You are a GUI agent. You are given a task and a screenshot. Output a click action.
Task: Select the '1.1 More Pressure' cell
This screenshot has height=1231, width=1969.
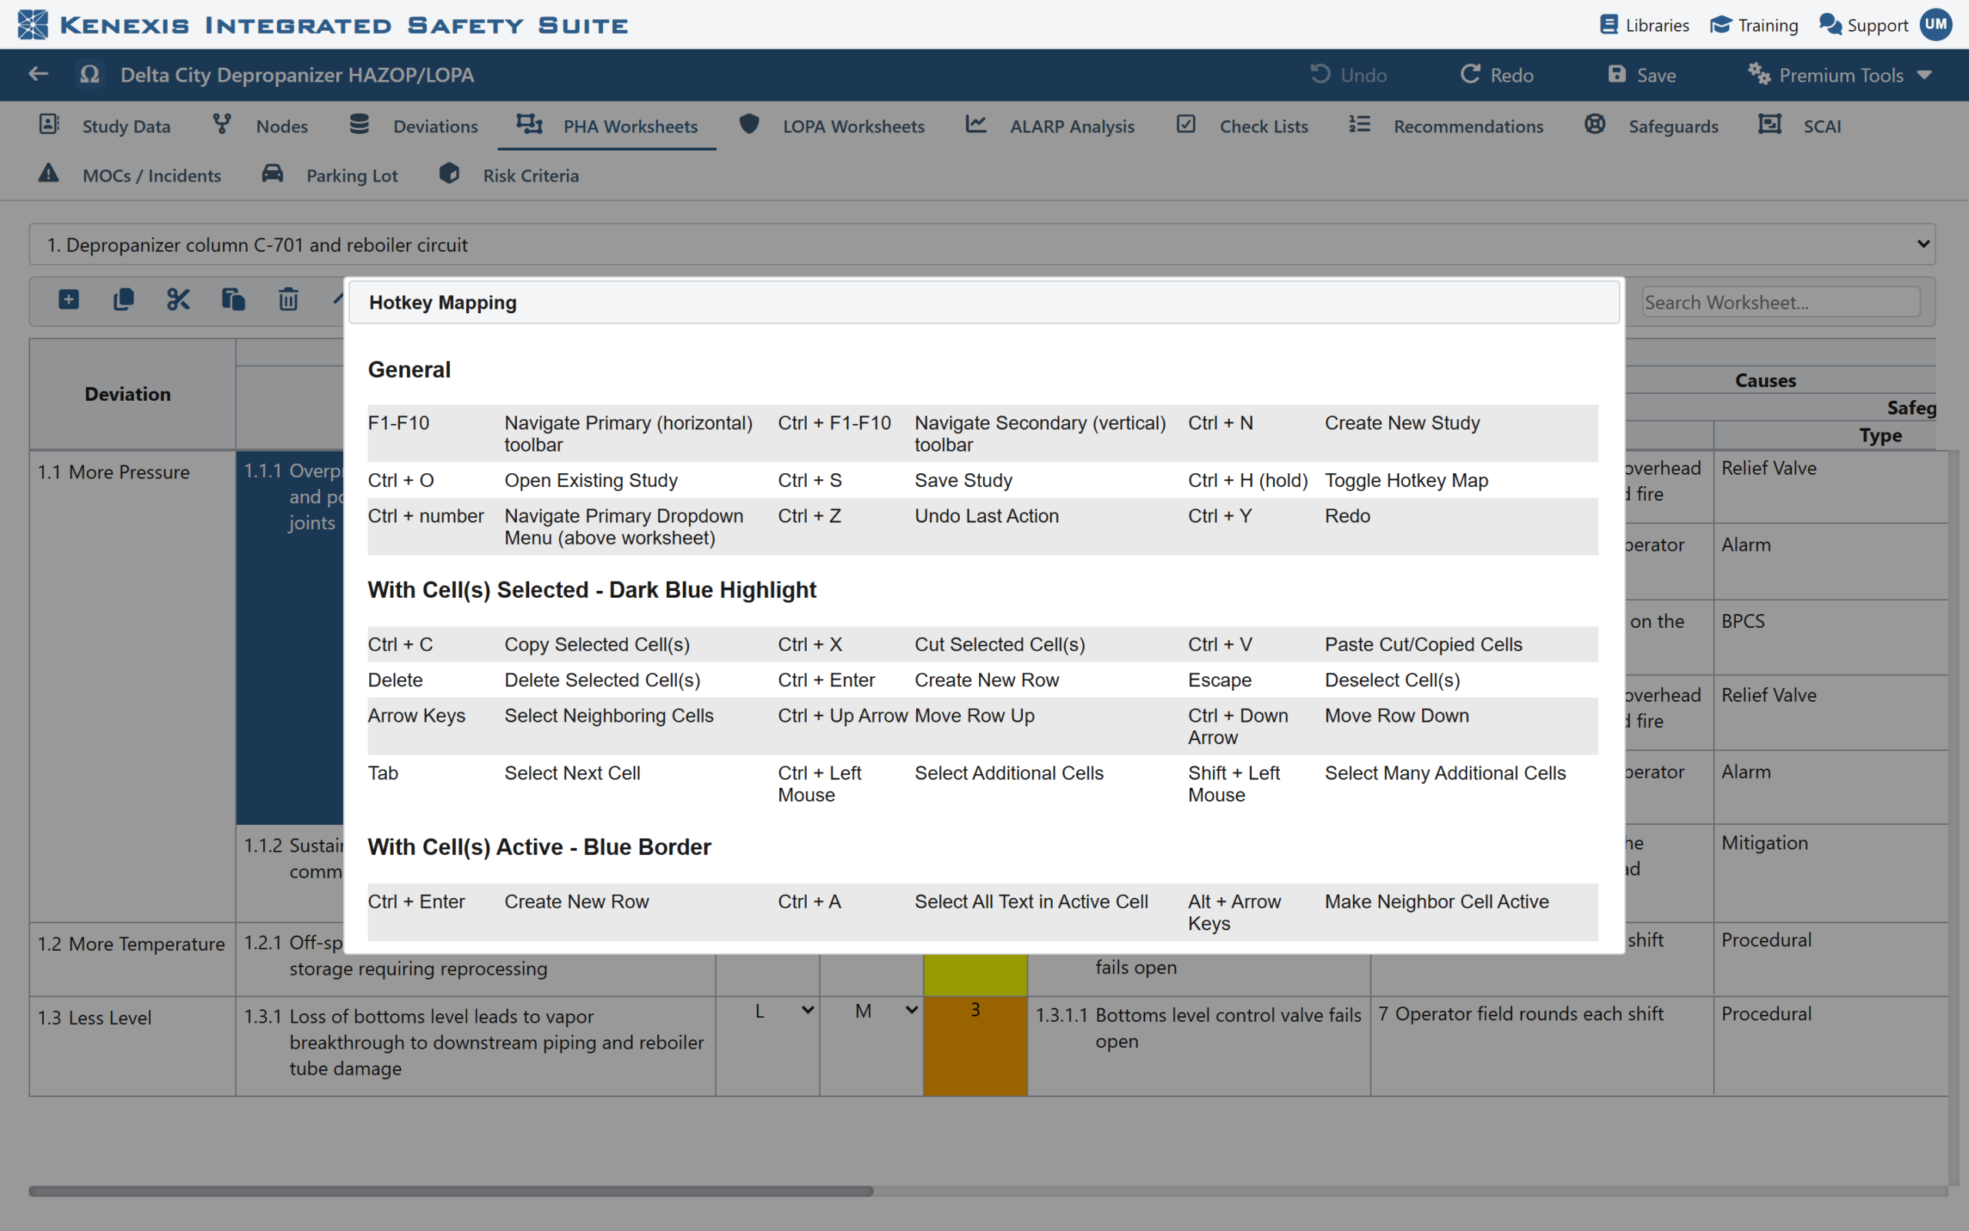132,686
